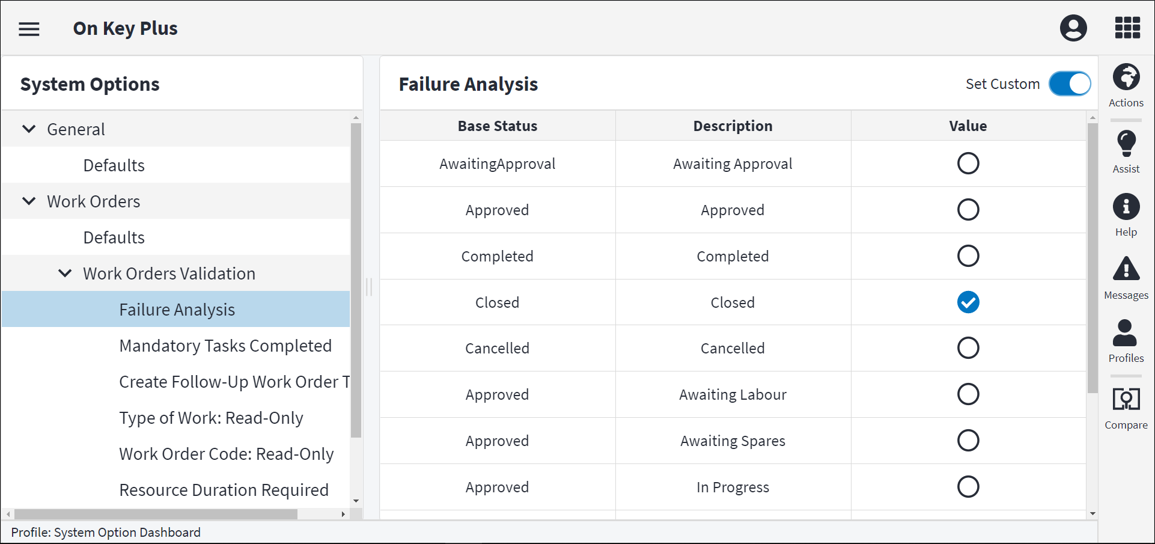Toggle the Set Custom switch off
The image size is (1155, 544).
point(1070,84)
